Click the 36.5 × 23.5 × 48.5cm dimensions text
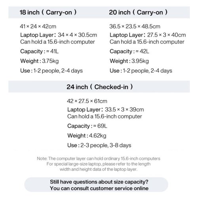The height and width of the screenshot is (198, 198). tap(135, 27)
